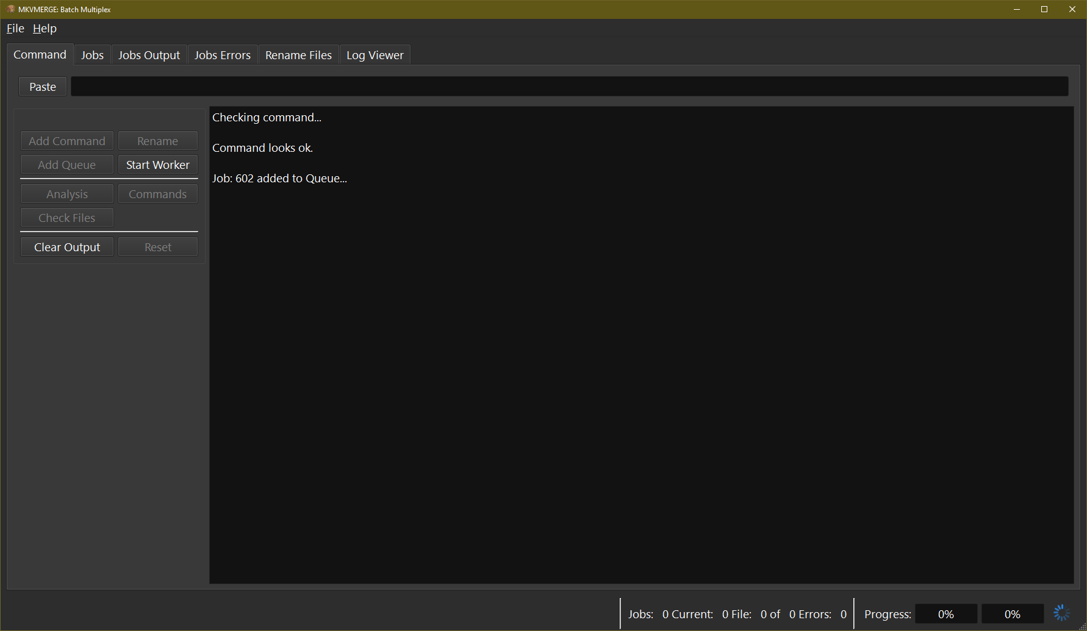Open the Help menu
The height and width of the screenshot is (631, 1087).
pyautogui.click(x=45, y=29)
